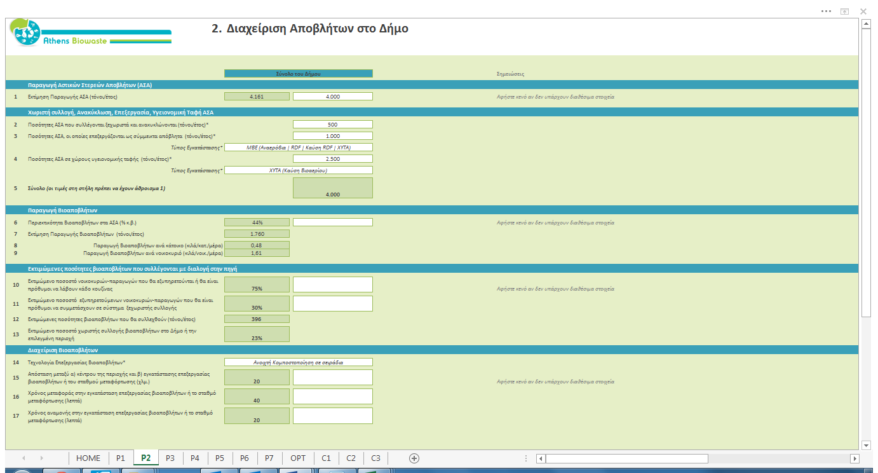Click the ΑΣΑ production input showing 4.000

pyautogui.click(x=333, y=97)
